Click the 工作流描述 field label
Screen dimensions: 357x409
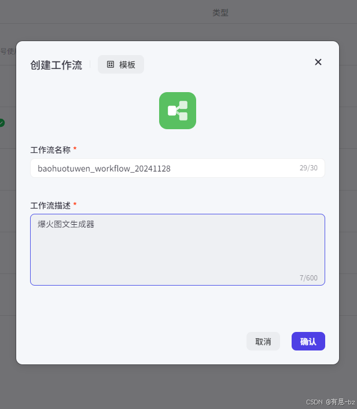click(50, 206)
